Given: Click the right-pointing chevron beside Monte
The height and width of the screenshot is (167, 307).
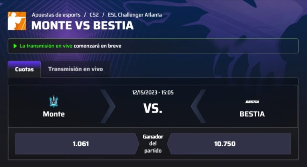Looking at the screenshot, I should (108, 107).
